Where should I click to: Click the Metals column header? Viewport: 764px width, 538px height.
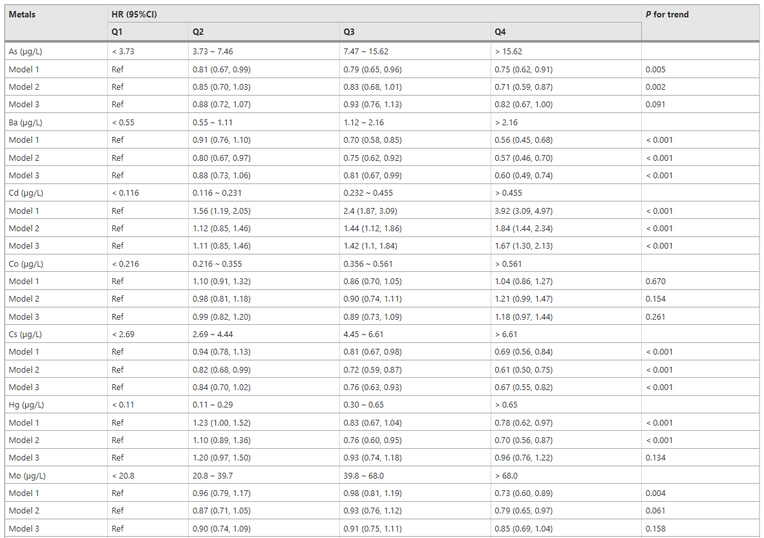coord(22,14)
